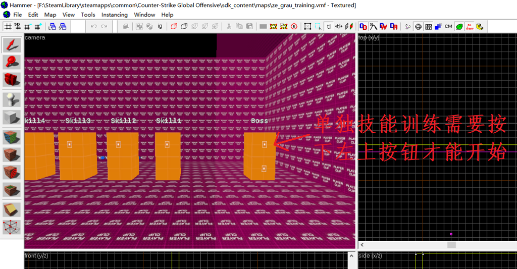Pick the Entity tool (light bulb)
The width and height of the screenshot is (517, 269).
pyautogui.click(x=12, y=99)
